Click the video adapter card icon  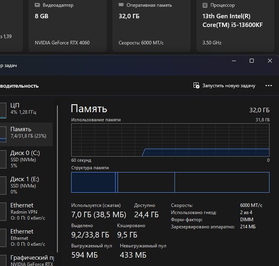pyautogui.click(x=37, y=5)
